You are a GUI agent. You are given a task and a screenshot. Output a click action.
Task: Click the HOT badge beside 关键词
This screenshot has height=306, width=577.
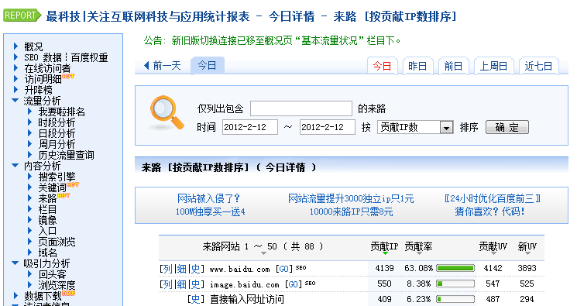(73, 184)
